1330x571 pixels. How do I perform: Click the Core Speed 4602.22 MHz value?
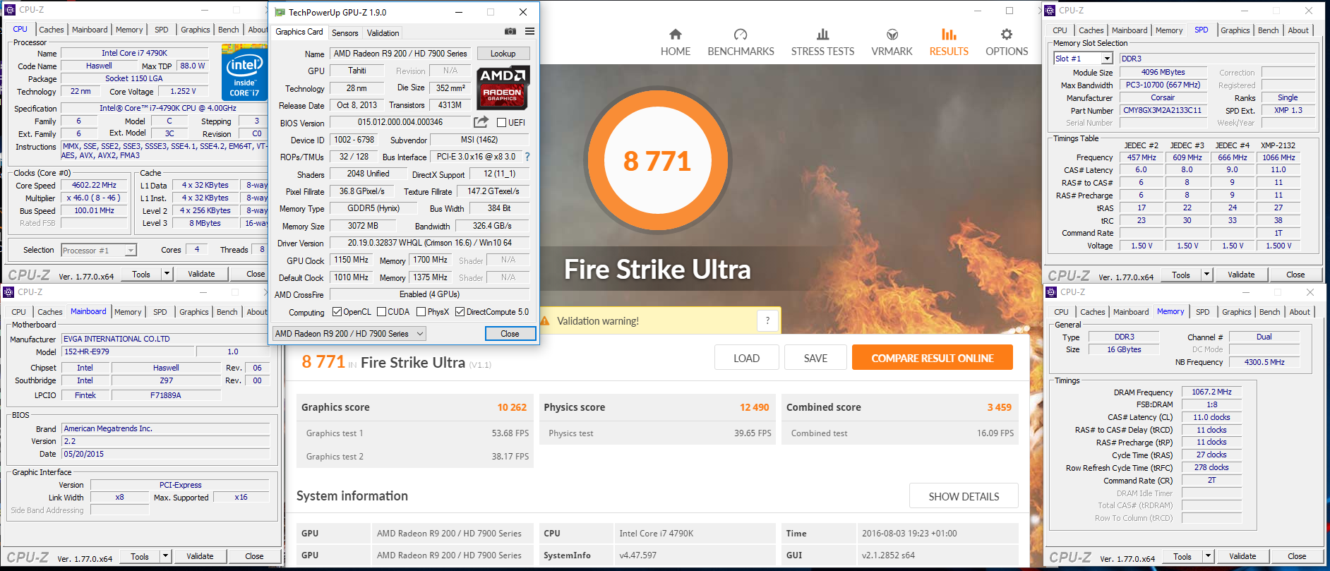tap(94, 185)
